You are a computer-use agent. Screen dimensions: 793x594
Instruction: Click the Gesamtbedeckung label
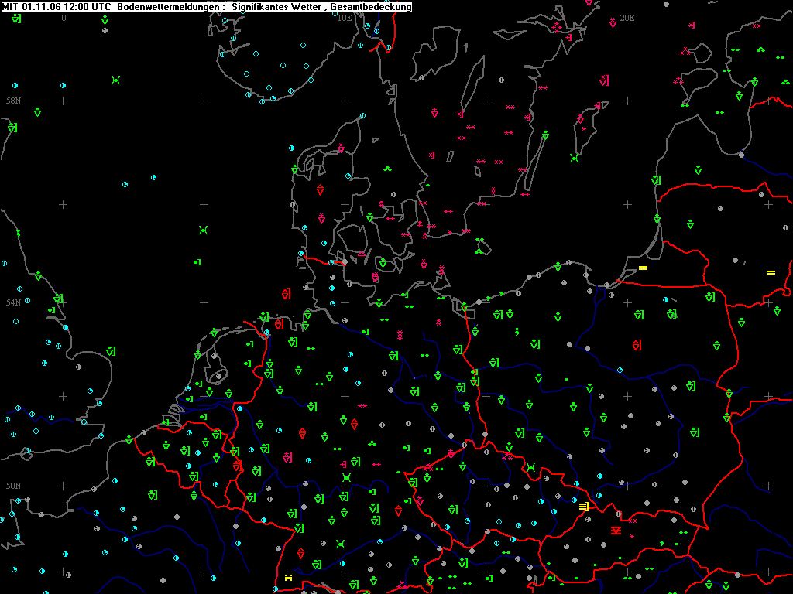point(371,6)
